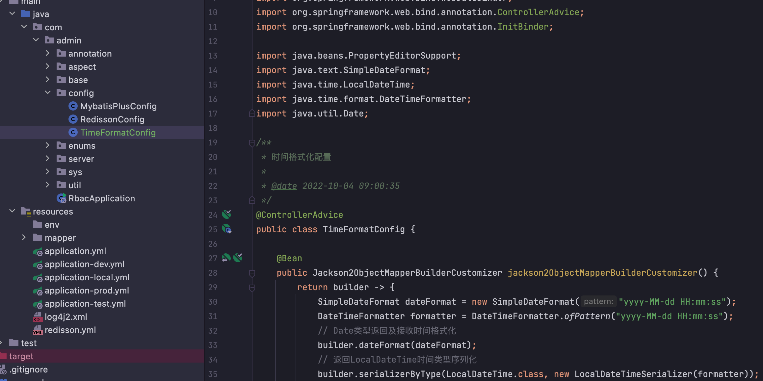Click the @Bean annotation
Viewport: 763px width, 381px height.
coord(289,258)
